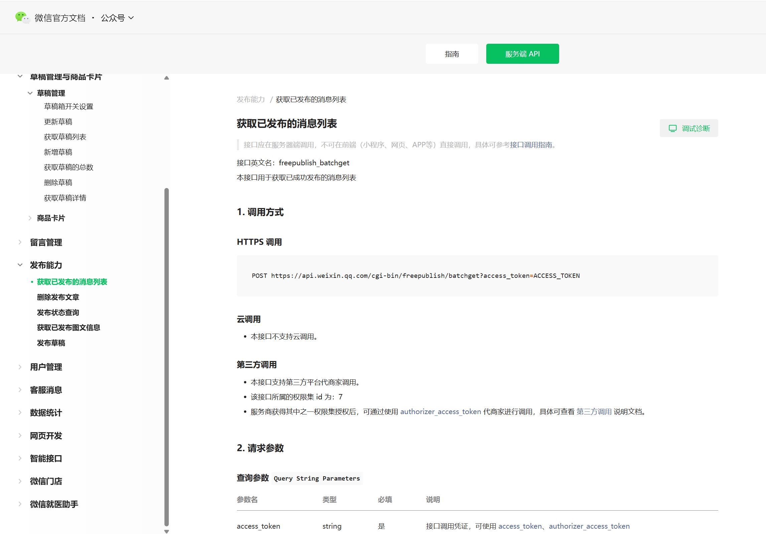Image resolution: width=766 pixels, height=534 pixels.
Task: Select 删除发布文章 in the sidebar
Action: click(x=58, y=297)
